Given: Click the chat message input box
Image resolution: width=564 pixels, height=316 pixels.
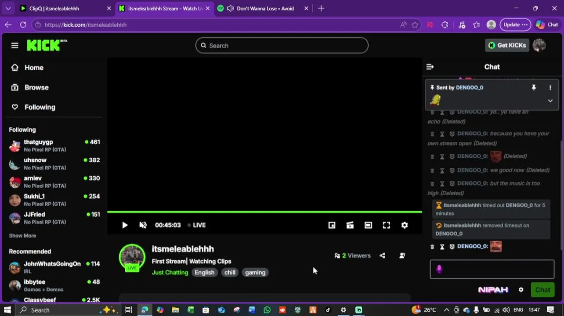Looking at the screenshot, I should 492,269.
